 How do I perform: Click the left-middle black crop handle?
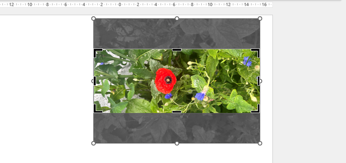click(x=95, y=81)
